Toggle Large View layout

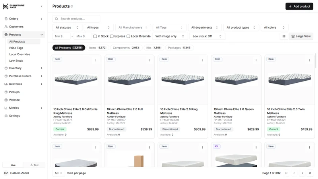301,36
